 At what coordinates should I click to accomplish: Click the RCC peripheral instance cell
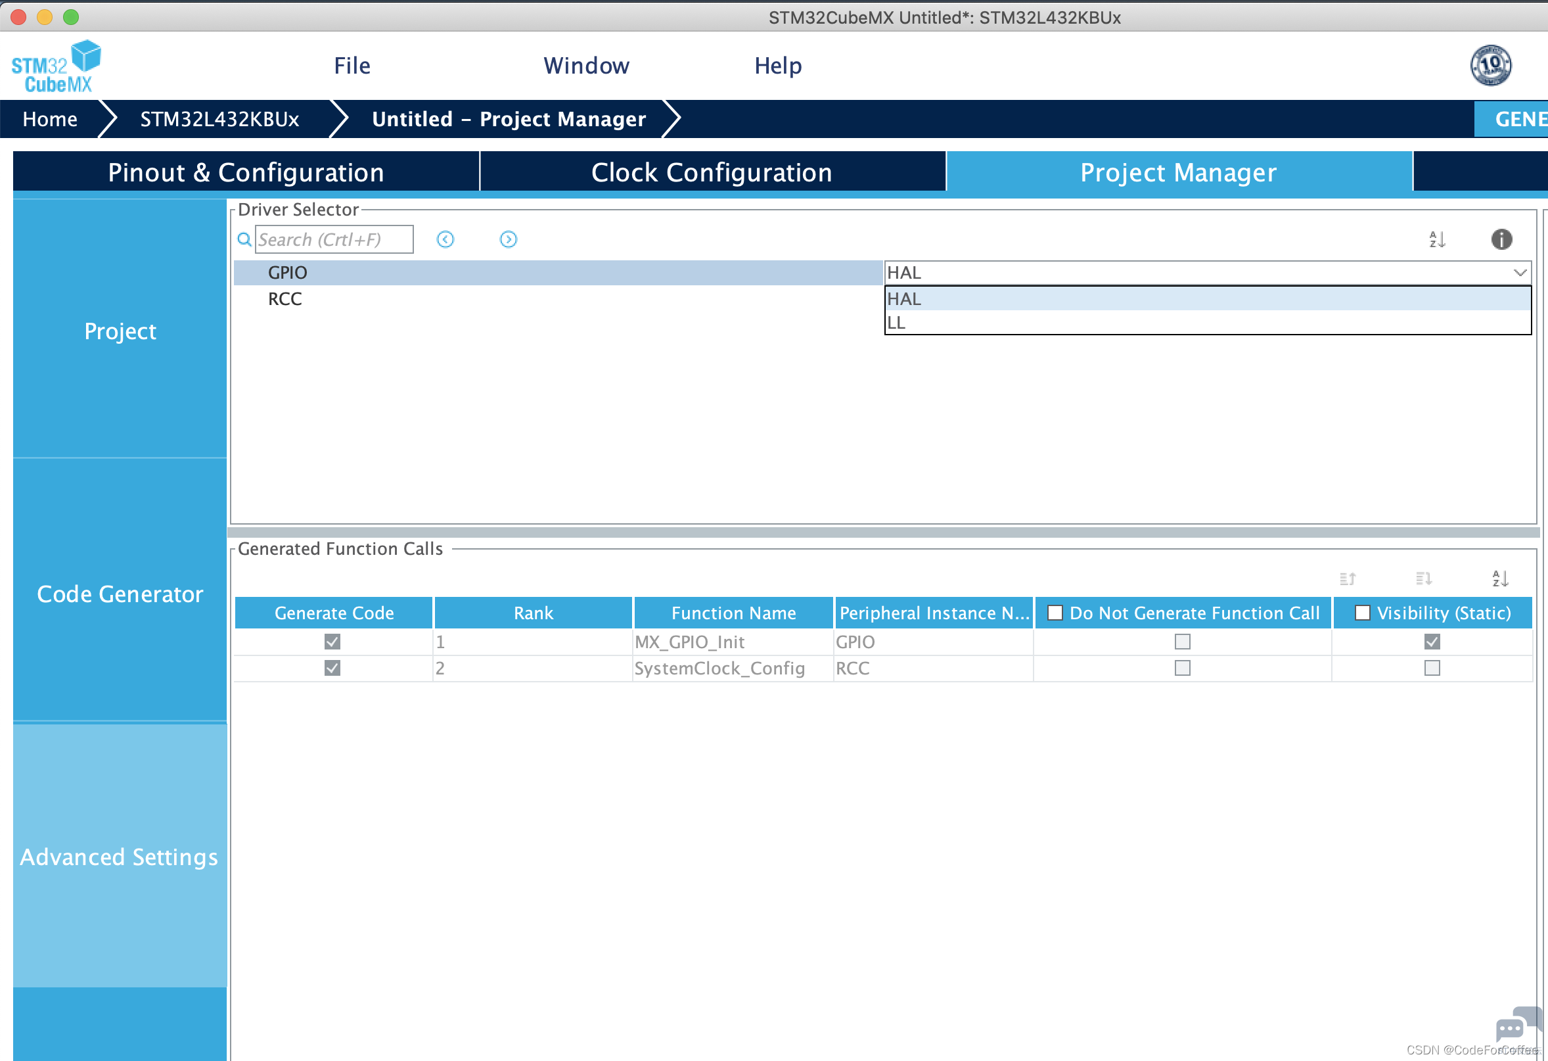(934, 668)
